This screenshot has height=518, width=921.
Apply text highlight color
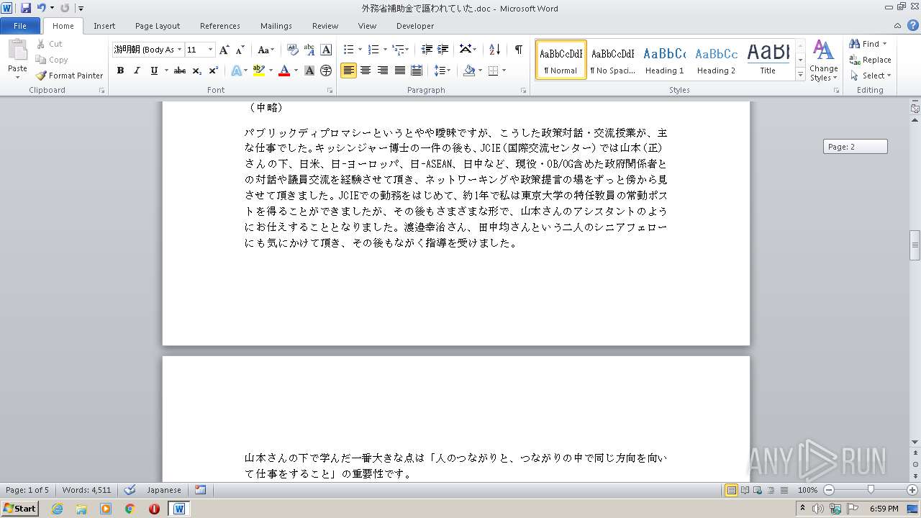point(259,71)
